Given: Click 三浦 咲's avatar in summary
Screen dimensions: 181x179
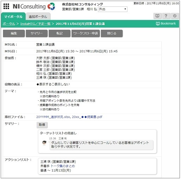Looking at the screenshot, I should (x=44, y=143).
